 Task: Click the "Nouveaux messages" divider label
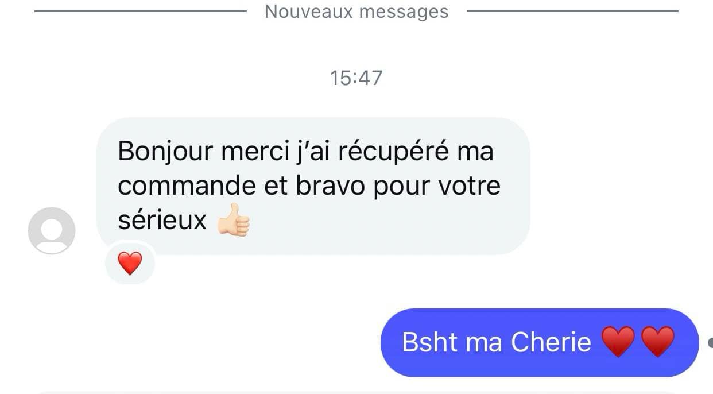click(x=356, y=11)
